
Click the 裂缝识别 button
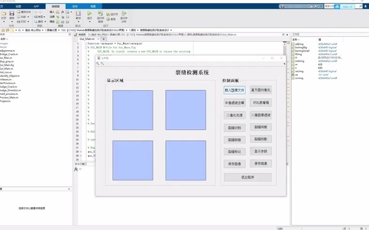click(234, 127)
